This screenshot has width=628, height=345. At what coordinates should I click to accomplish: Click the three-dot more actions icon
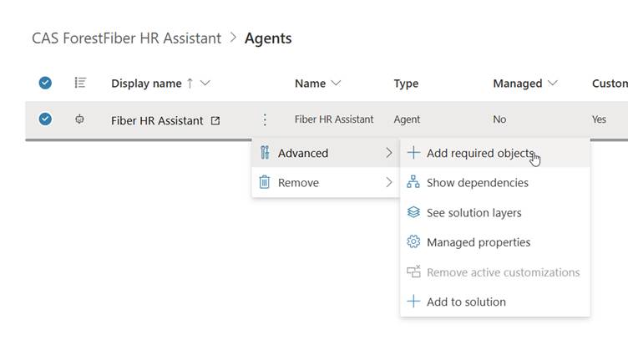(265, 119)
